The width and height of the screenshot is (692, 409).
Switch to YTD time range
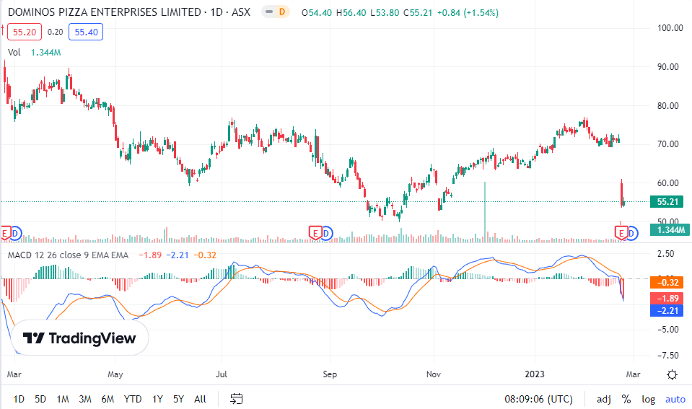click(x=132, y=399)
